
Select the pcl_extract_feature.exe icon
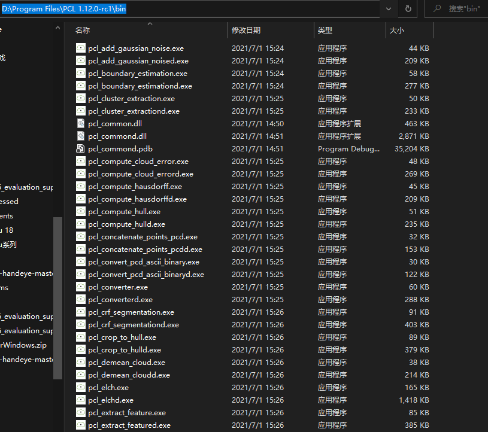point(80,412)
